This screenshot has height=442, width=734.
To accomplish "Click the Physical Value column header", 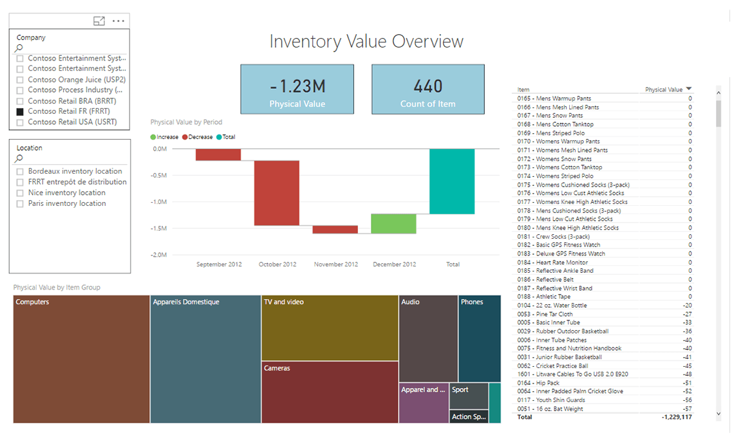I will pos(664,90).
